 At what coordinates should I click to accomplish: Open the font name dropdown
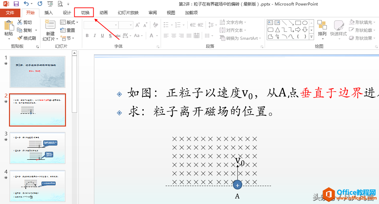[116, 25]
